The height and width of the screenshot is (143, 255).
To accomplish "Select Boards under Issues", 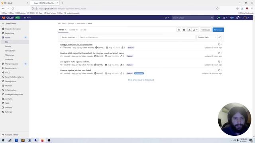I will [8, 46].
